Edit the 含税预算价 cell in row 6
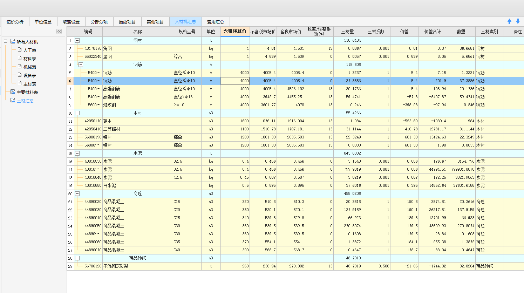524x293 pixels. 235,81
